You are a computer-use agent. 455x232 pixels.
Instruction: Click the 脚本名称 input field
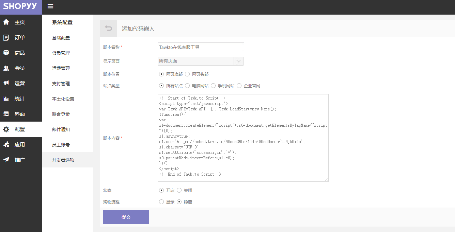(x=201, y=47)
